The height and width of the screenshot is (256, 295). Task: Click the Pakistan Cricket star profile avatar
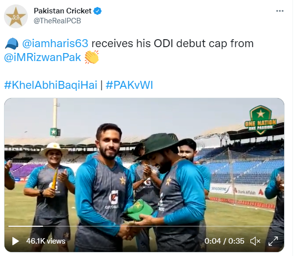tap(16, 16)
